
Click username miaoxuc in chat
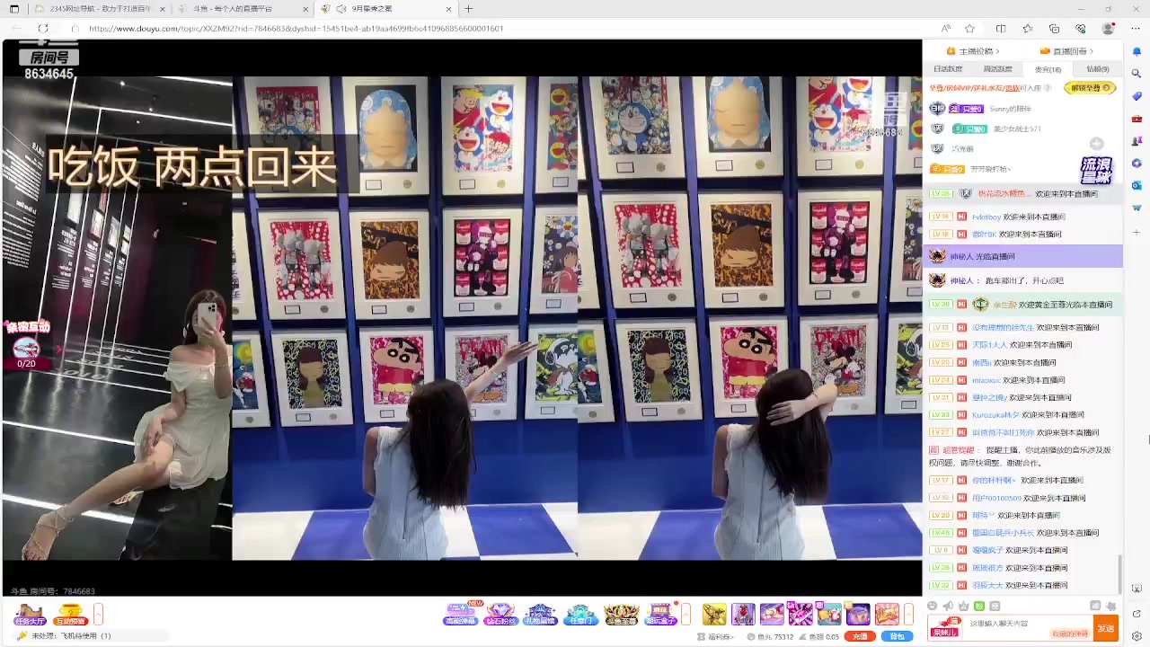click(x=986, y=380)
